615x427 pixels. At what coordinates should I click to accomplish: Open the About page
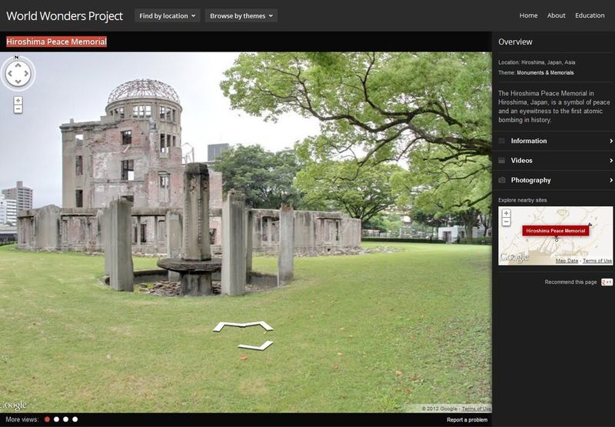[556, 15]
